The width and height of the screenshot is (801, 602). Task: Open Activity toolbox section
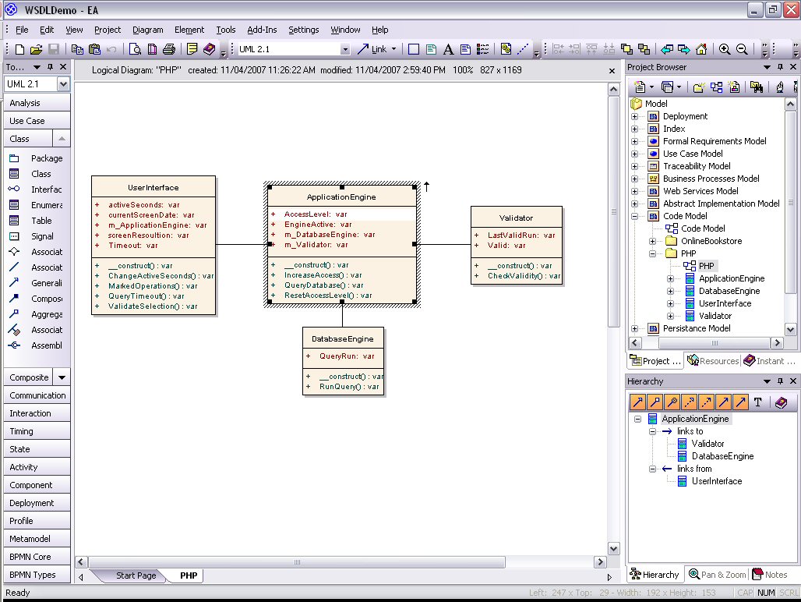coord(37,467)
